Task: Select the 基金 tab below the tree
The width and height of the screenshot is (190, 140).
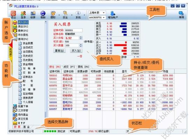Action: 26,127
